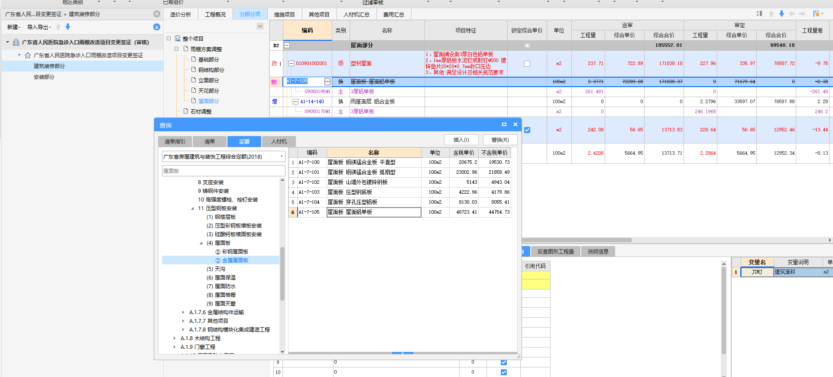Click the 屋面板 search field in query dialog
This screenshot has height=377, width=833.
click(224, 171)
